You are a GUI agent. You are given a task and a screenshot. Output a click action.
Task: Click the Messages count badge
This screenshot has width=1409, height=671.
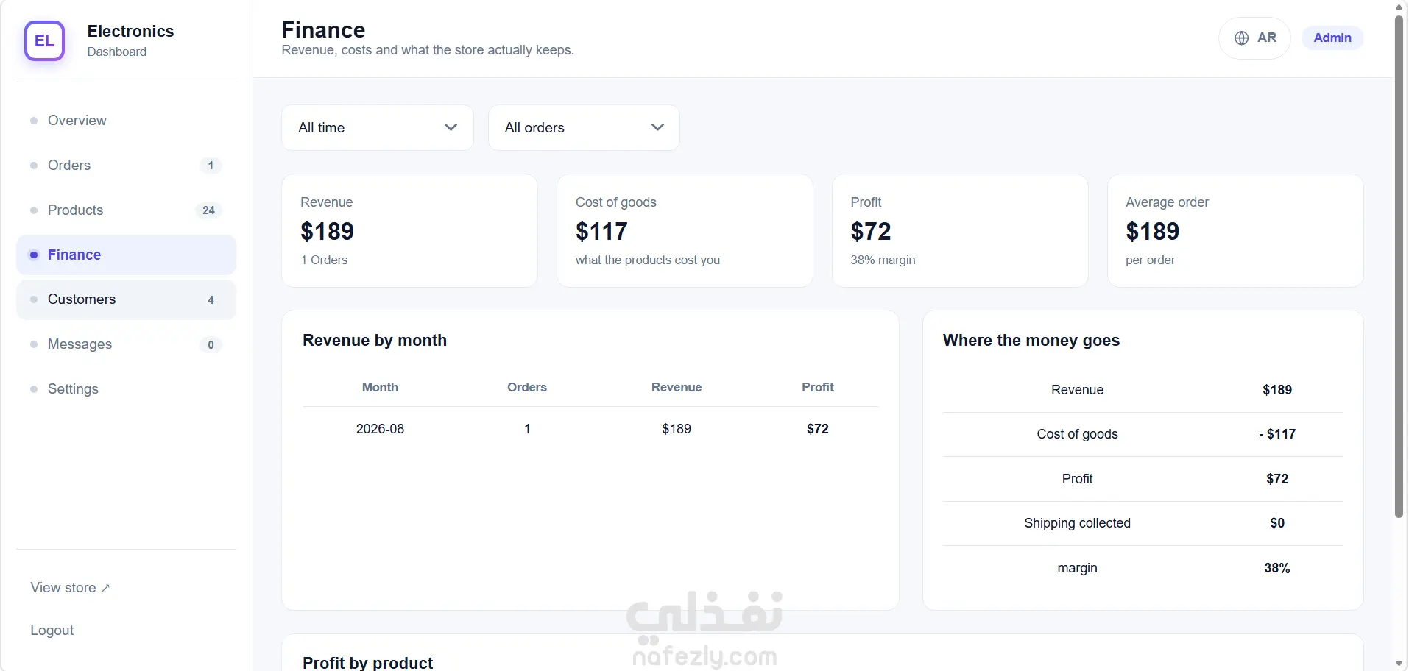coord(211,344)
